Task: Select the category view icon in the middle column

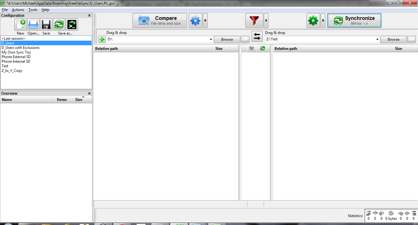Action: point(252,48)
